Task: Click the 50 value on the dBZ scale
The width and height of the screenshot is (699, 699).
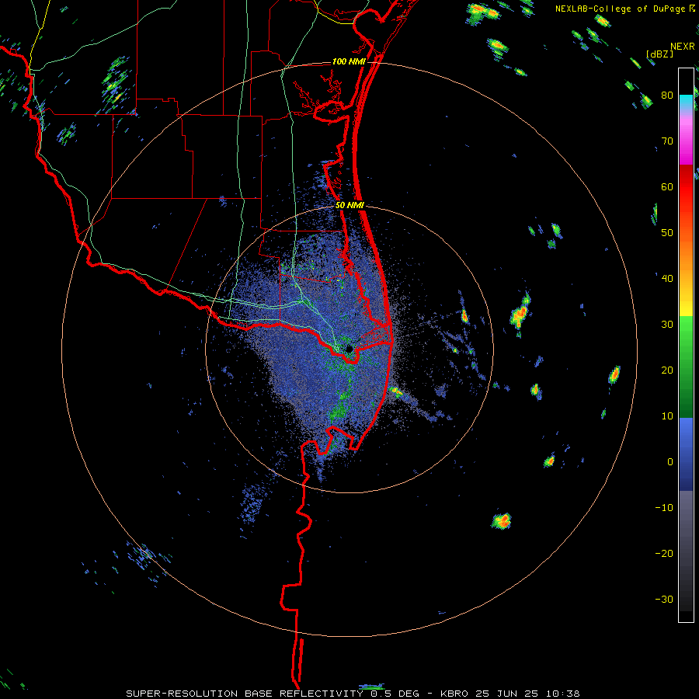Action: click(x=667, y=233)
